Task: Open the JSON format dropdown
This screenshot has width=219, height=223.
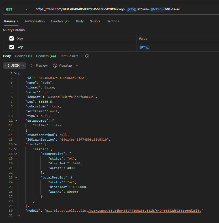Action: click(x=15, y=66)
